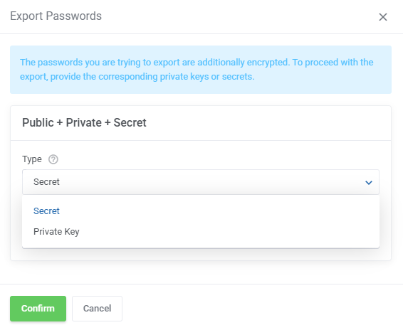Click the selected Secret value inside the Type box
Image resolution: width=403 pixels, height=330 pixels.
point(46,182)
